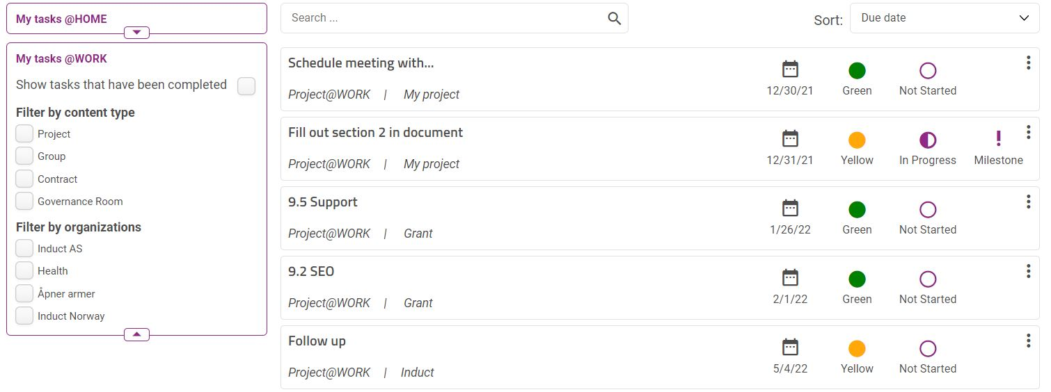Viewport: 1051px width, 392px height.
Task: Click the calendar icon dated 12/30/21
Action: point(790,70)
